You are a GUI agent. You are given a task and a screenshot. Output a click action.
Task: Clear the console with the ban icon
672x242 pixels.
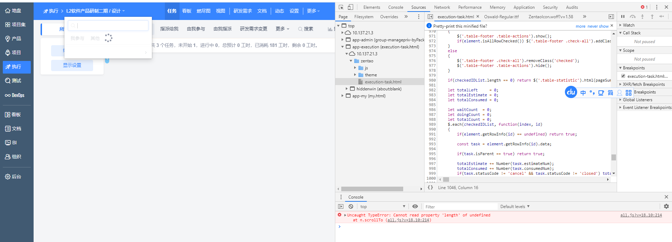351,207
